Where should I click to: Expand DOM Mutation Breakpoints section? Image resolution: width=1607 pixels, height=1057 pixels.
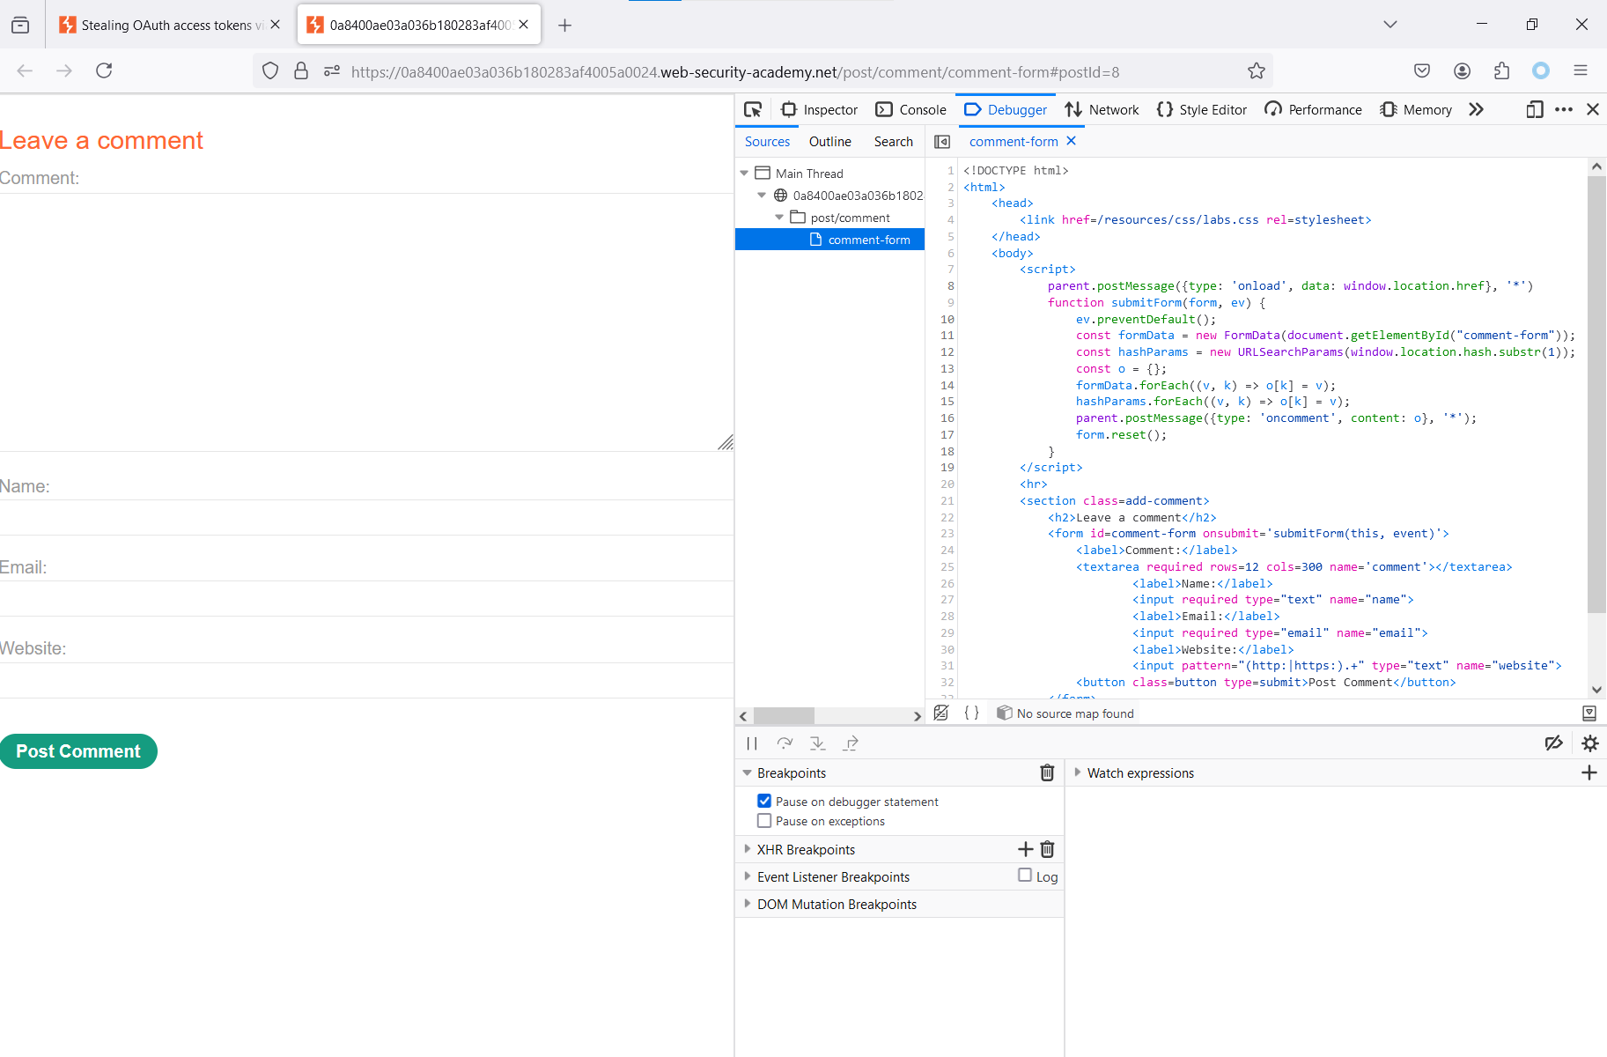click(748, 904)
